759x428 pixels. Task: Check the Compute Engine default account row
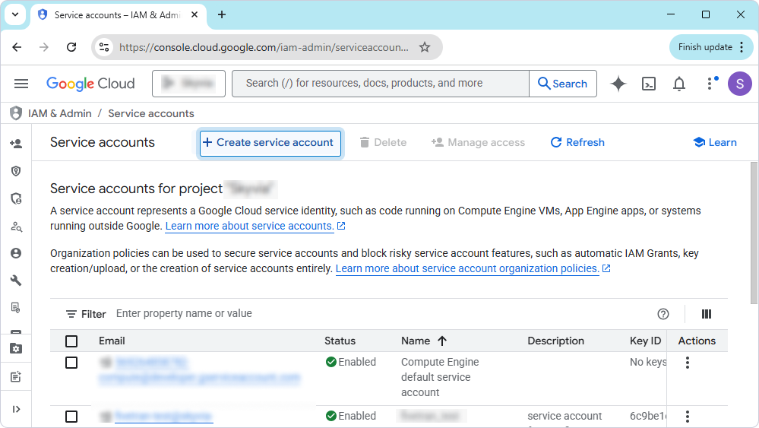[71, 363]
